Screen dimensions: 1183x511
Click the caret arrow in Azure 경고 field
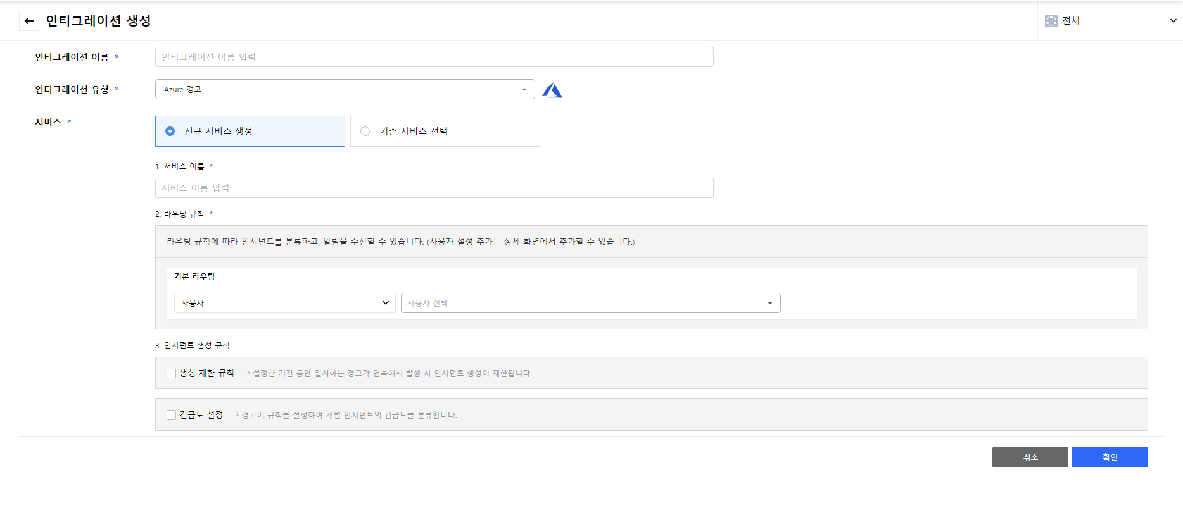524,90
